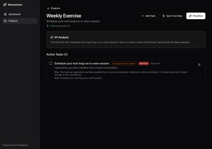Click the M1 Analysis sparkle icon

point(52,37)
